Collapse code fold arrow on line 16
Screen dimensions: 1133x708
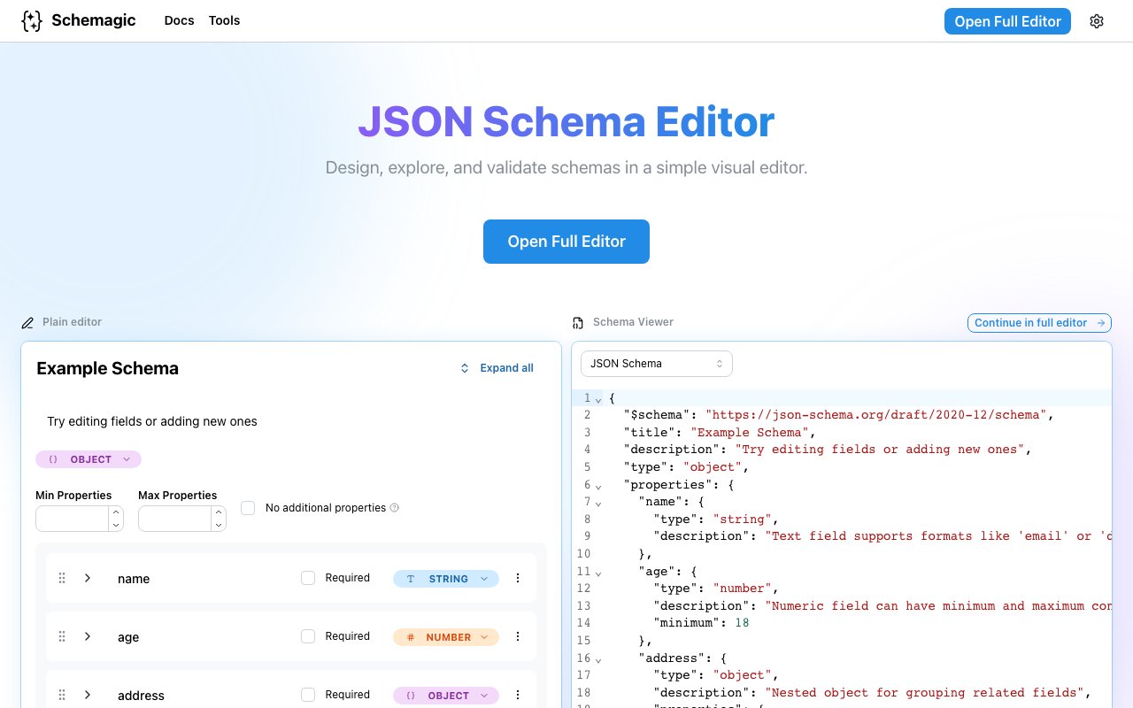point(598,660)
